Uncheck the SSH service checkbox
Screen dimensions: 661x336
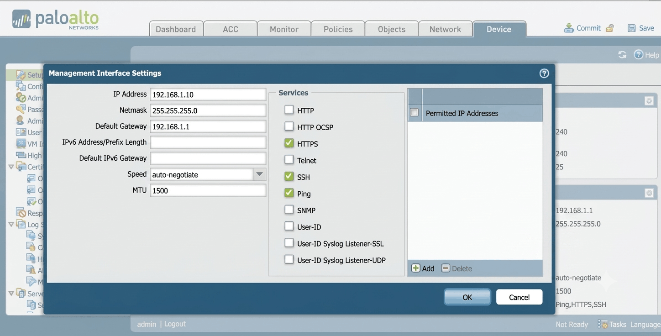coord(289,176)
